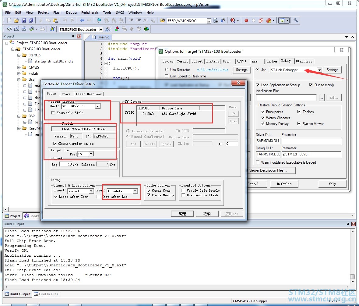Screen dimensions: 359x306
Task: Click the Manage Run-Time Environment diamond icon
Action: 132,29
